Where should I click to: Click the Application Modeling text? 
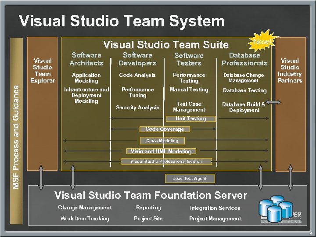point(86,78)
